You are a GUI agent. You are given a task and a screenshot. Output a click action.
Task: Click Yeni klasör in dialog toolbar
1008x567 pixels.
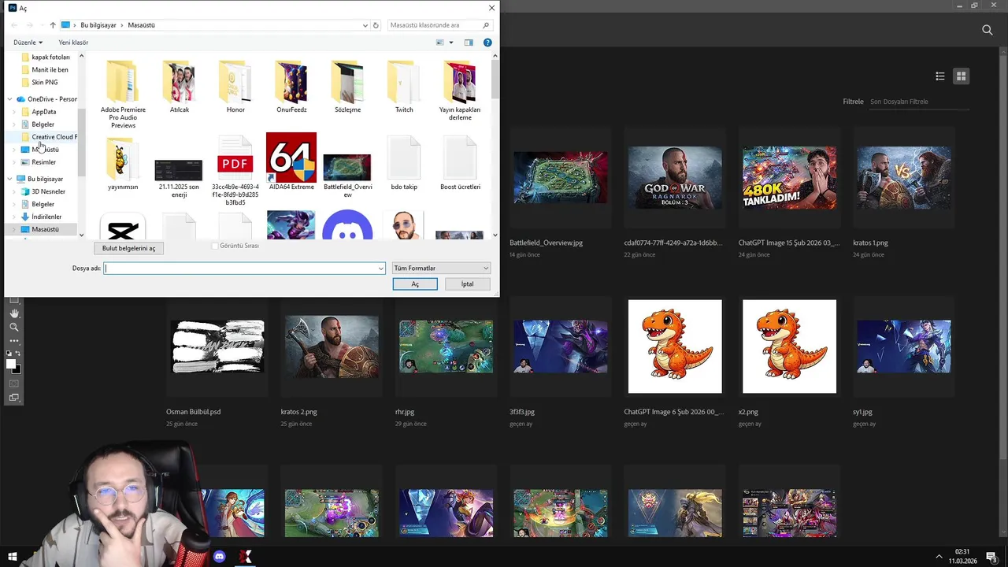tap(73, 43)
